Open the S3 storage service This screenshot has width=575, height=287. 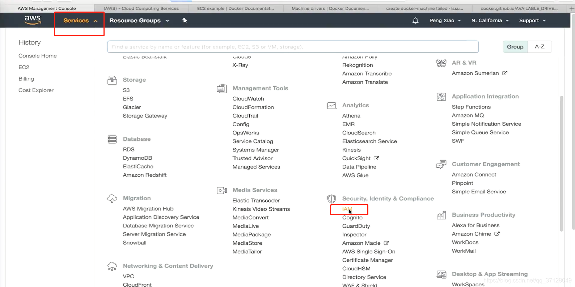click(x=126, y=90)
